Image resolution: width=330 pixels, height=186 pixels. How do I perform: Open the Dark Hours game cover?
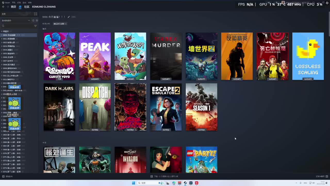[59, 107]
